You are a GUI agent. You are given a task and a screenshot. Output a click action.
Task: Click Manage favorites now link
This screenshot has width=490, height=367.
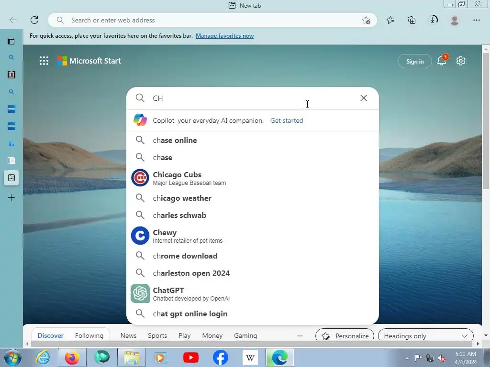[225, 36]
